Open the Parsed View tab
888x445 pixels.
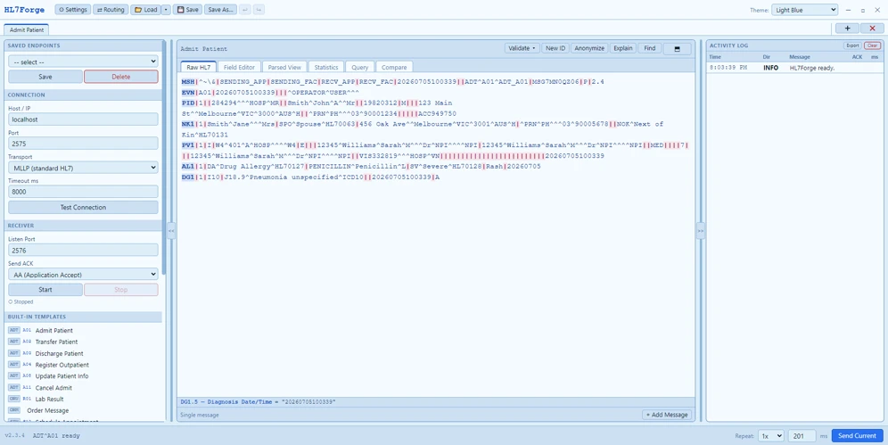coord(285,67)
